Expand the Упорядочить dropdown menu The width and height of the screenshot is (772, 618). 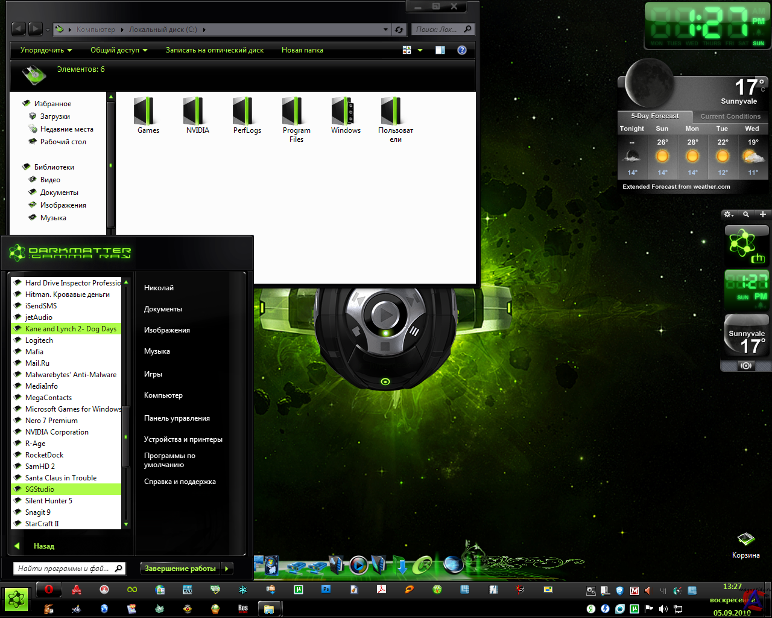tap(46, 50)
